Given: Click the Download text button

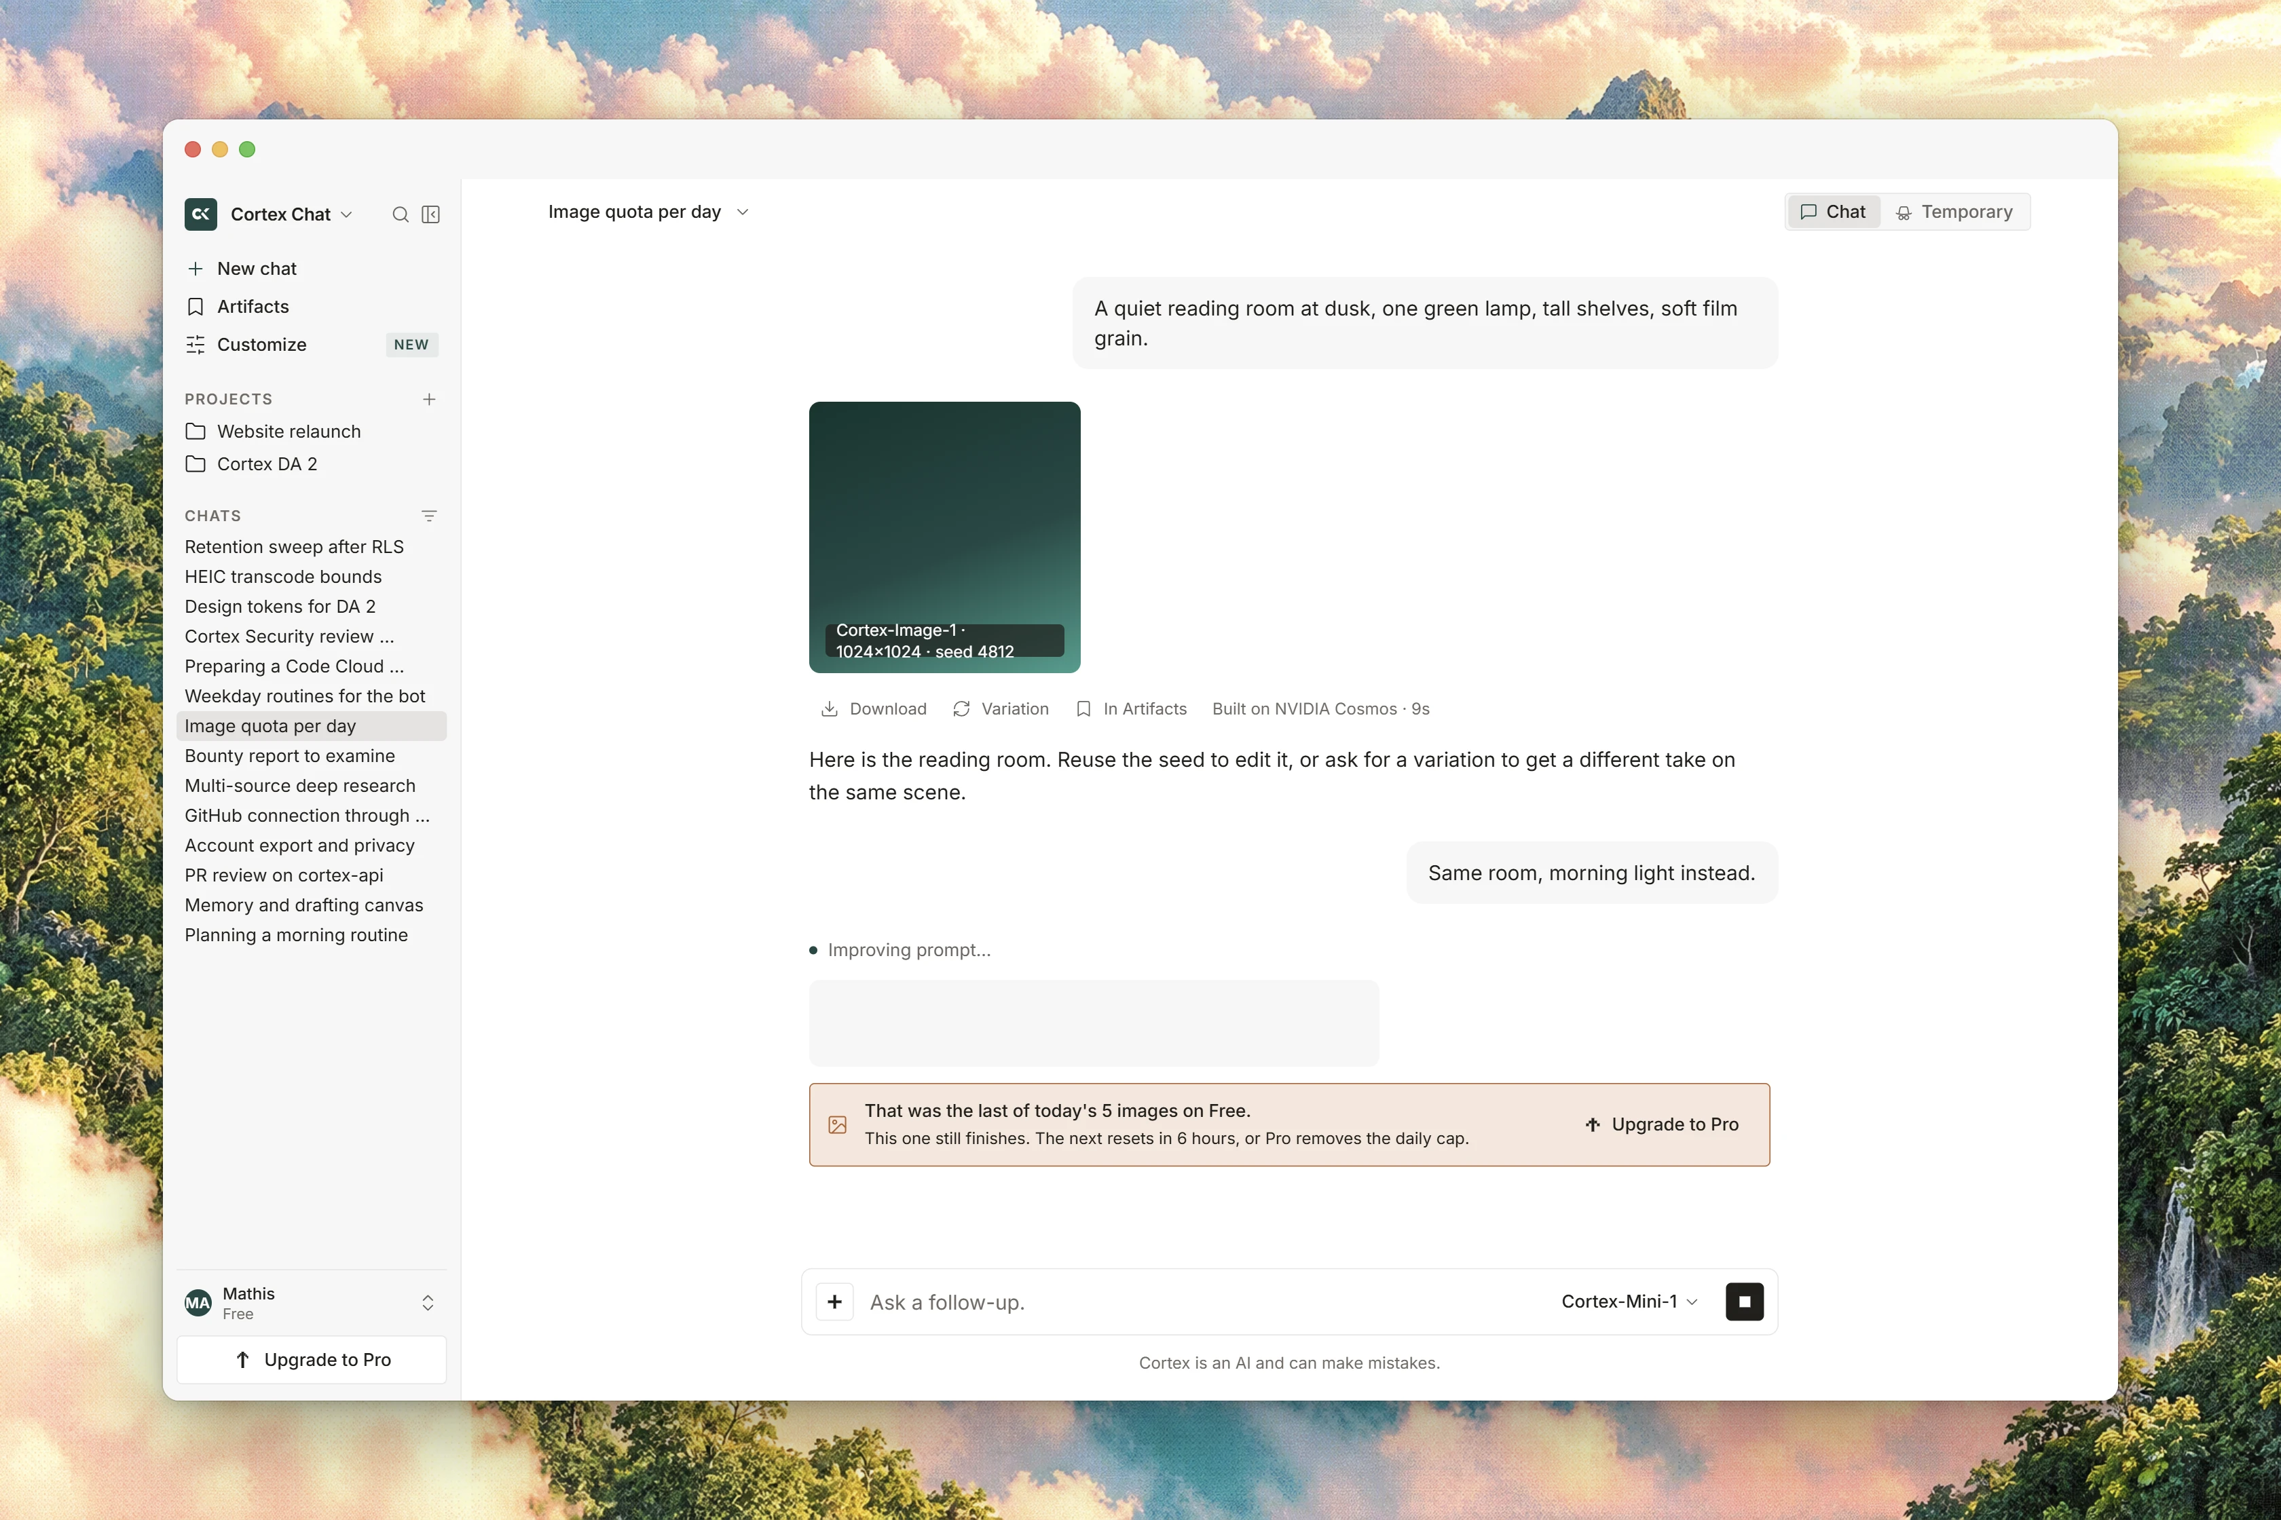Looking at the screenshot, I should coord(889,708).
